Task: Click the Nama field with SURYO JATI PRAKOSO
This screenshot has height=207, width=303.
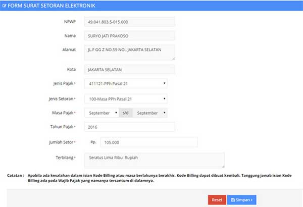Action: pos(129,36)
